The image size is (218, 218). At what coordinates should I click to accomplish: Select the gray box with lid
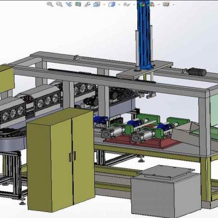tap(166, 191)
